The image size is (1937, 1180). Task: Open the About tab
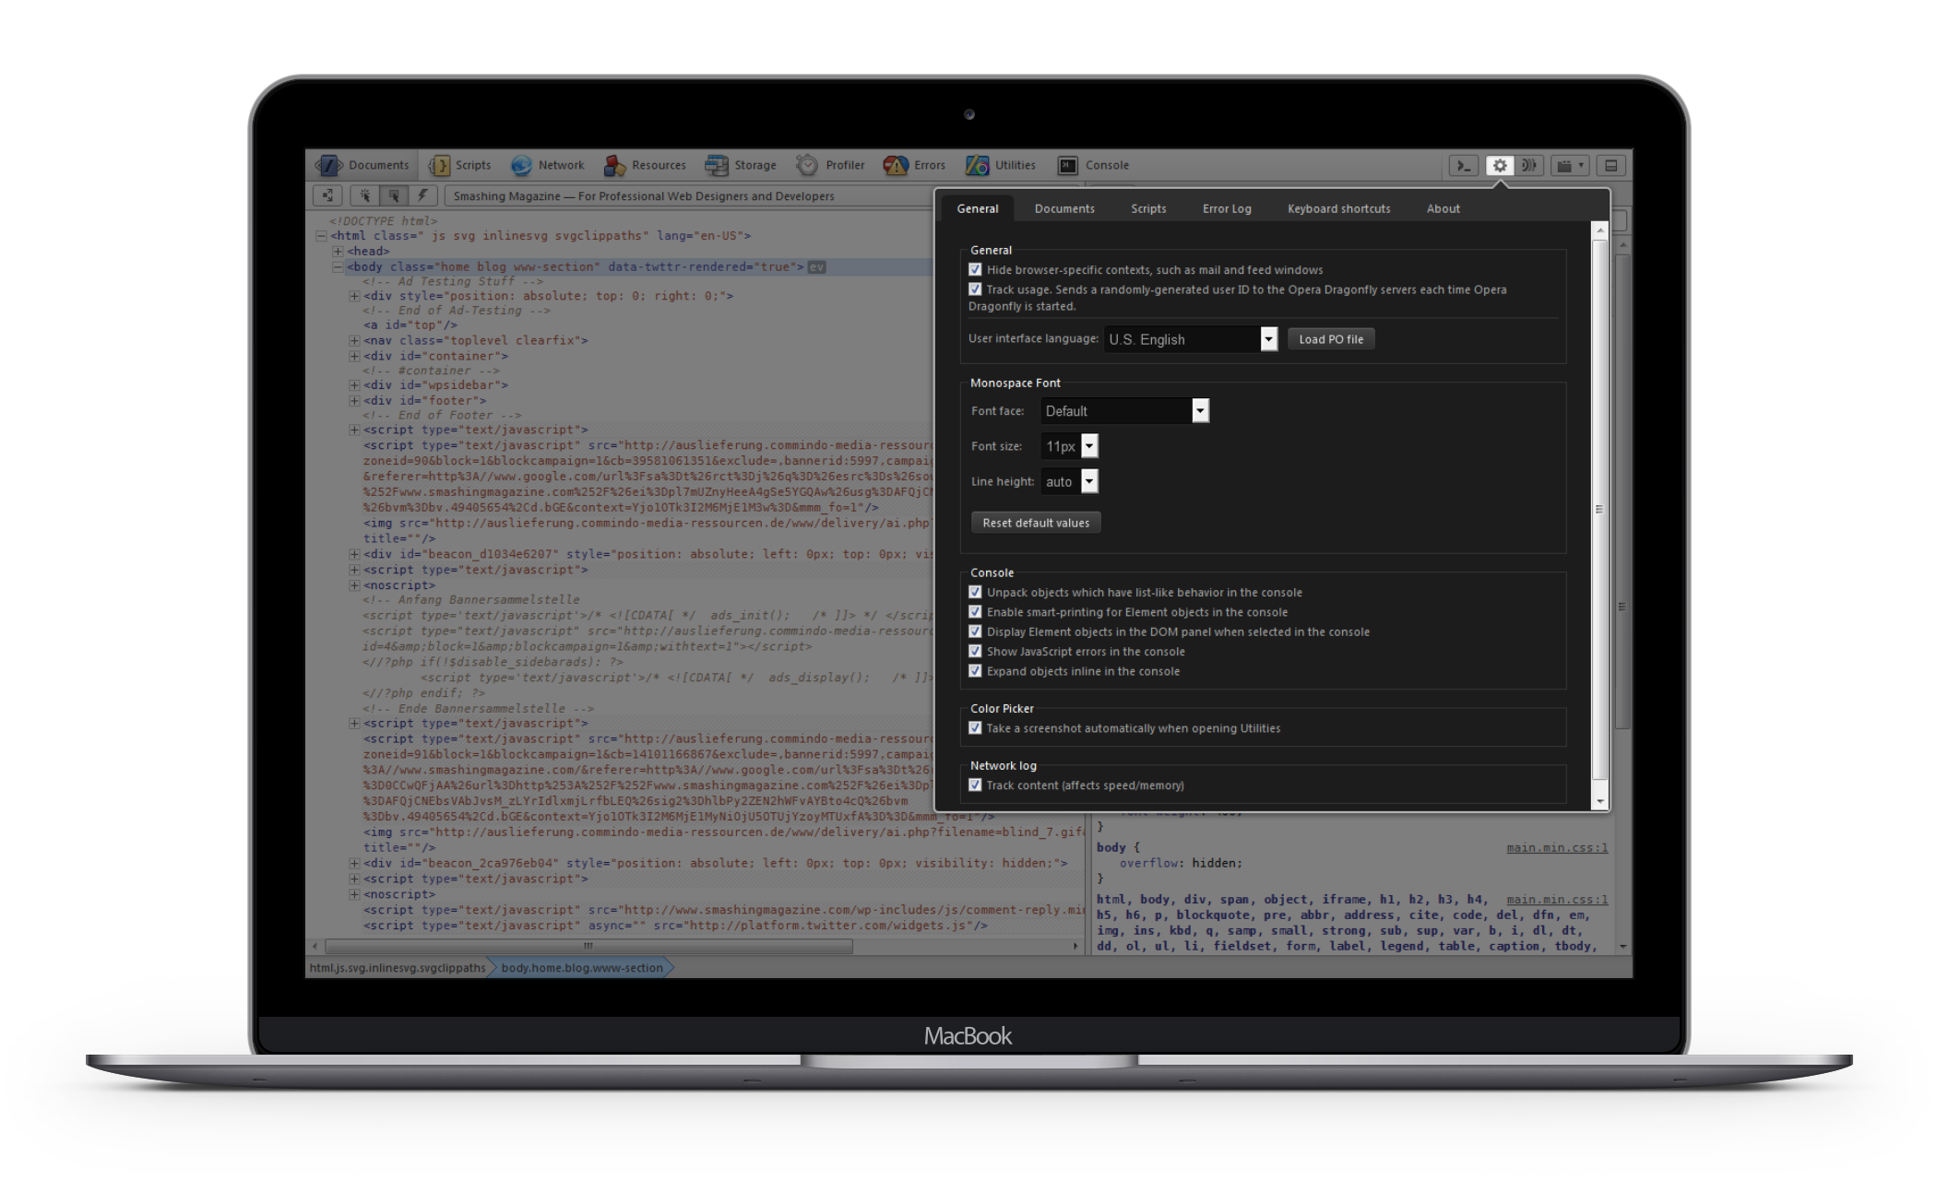[1443, 209]
